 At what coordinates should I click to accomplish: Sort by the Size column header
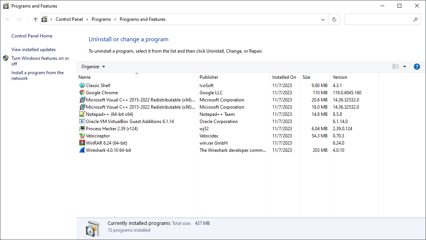click(x=315, y=77)
